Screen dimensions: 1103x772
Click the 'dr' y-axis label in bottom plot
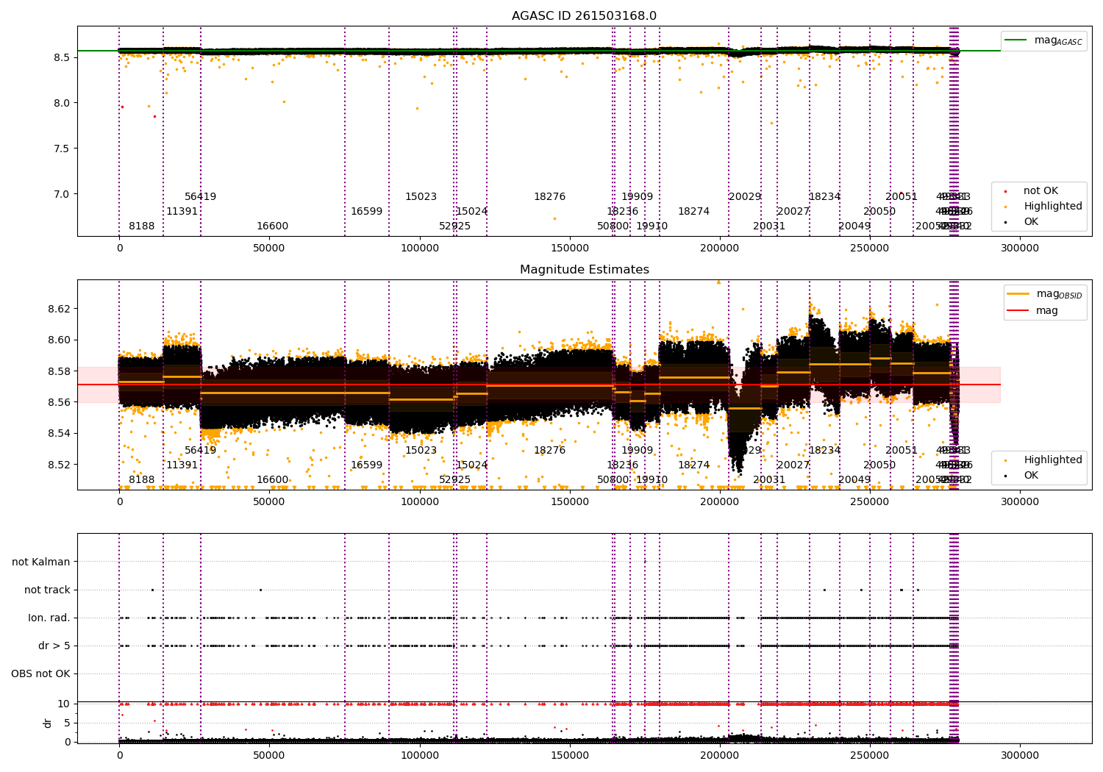(x=48, y=723)
